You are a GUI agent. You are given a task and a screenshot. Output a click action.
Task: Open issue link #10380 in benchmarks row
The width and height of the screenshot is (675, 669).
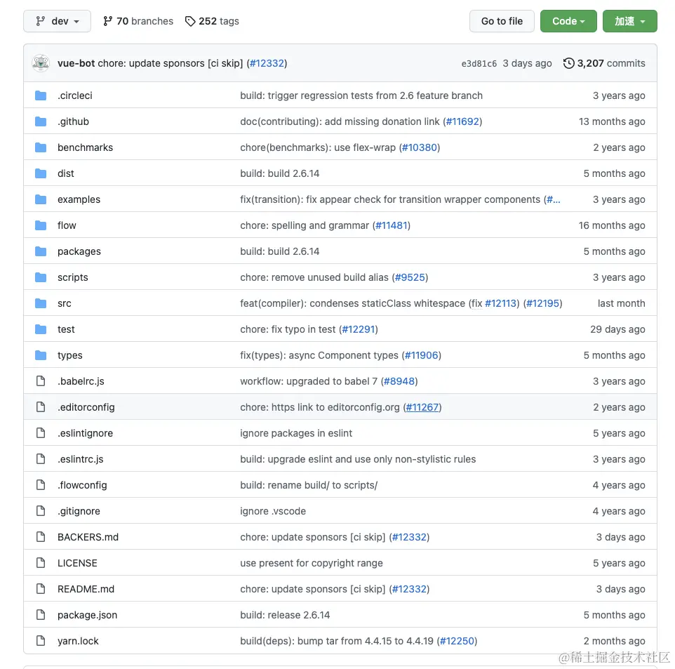coord(420,147)
